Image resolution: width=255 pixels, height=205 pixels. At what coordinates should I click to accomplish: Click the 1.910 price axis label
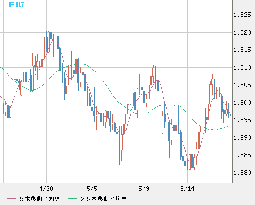click(242, 67)
